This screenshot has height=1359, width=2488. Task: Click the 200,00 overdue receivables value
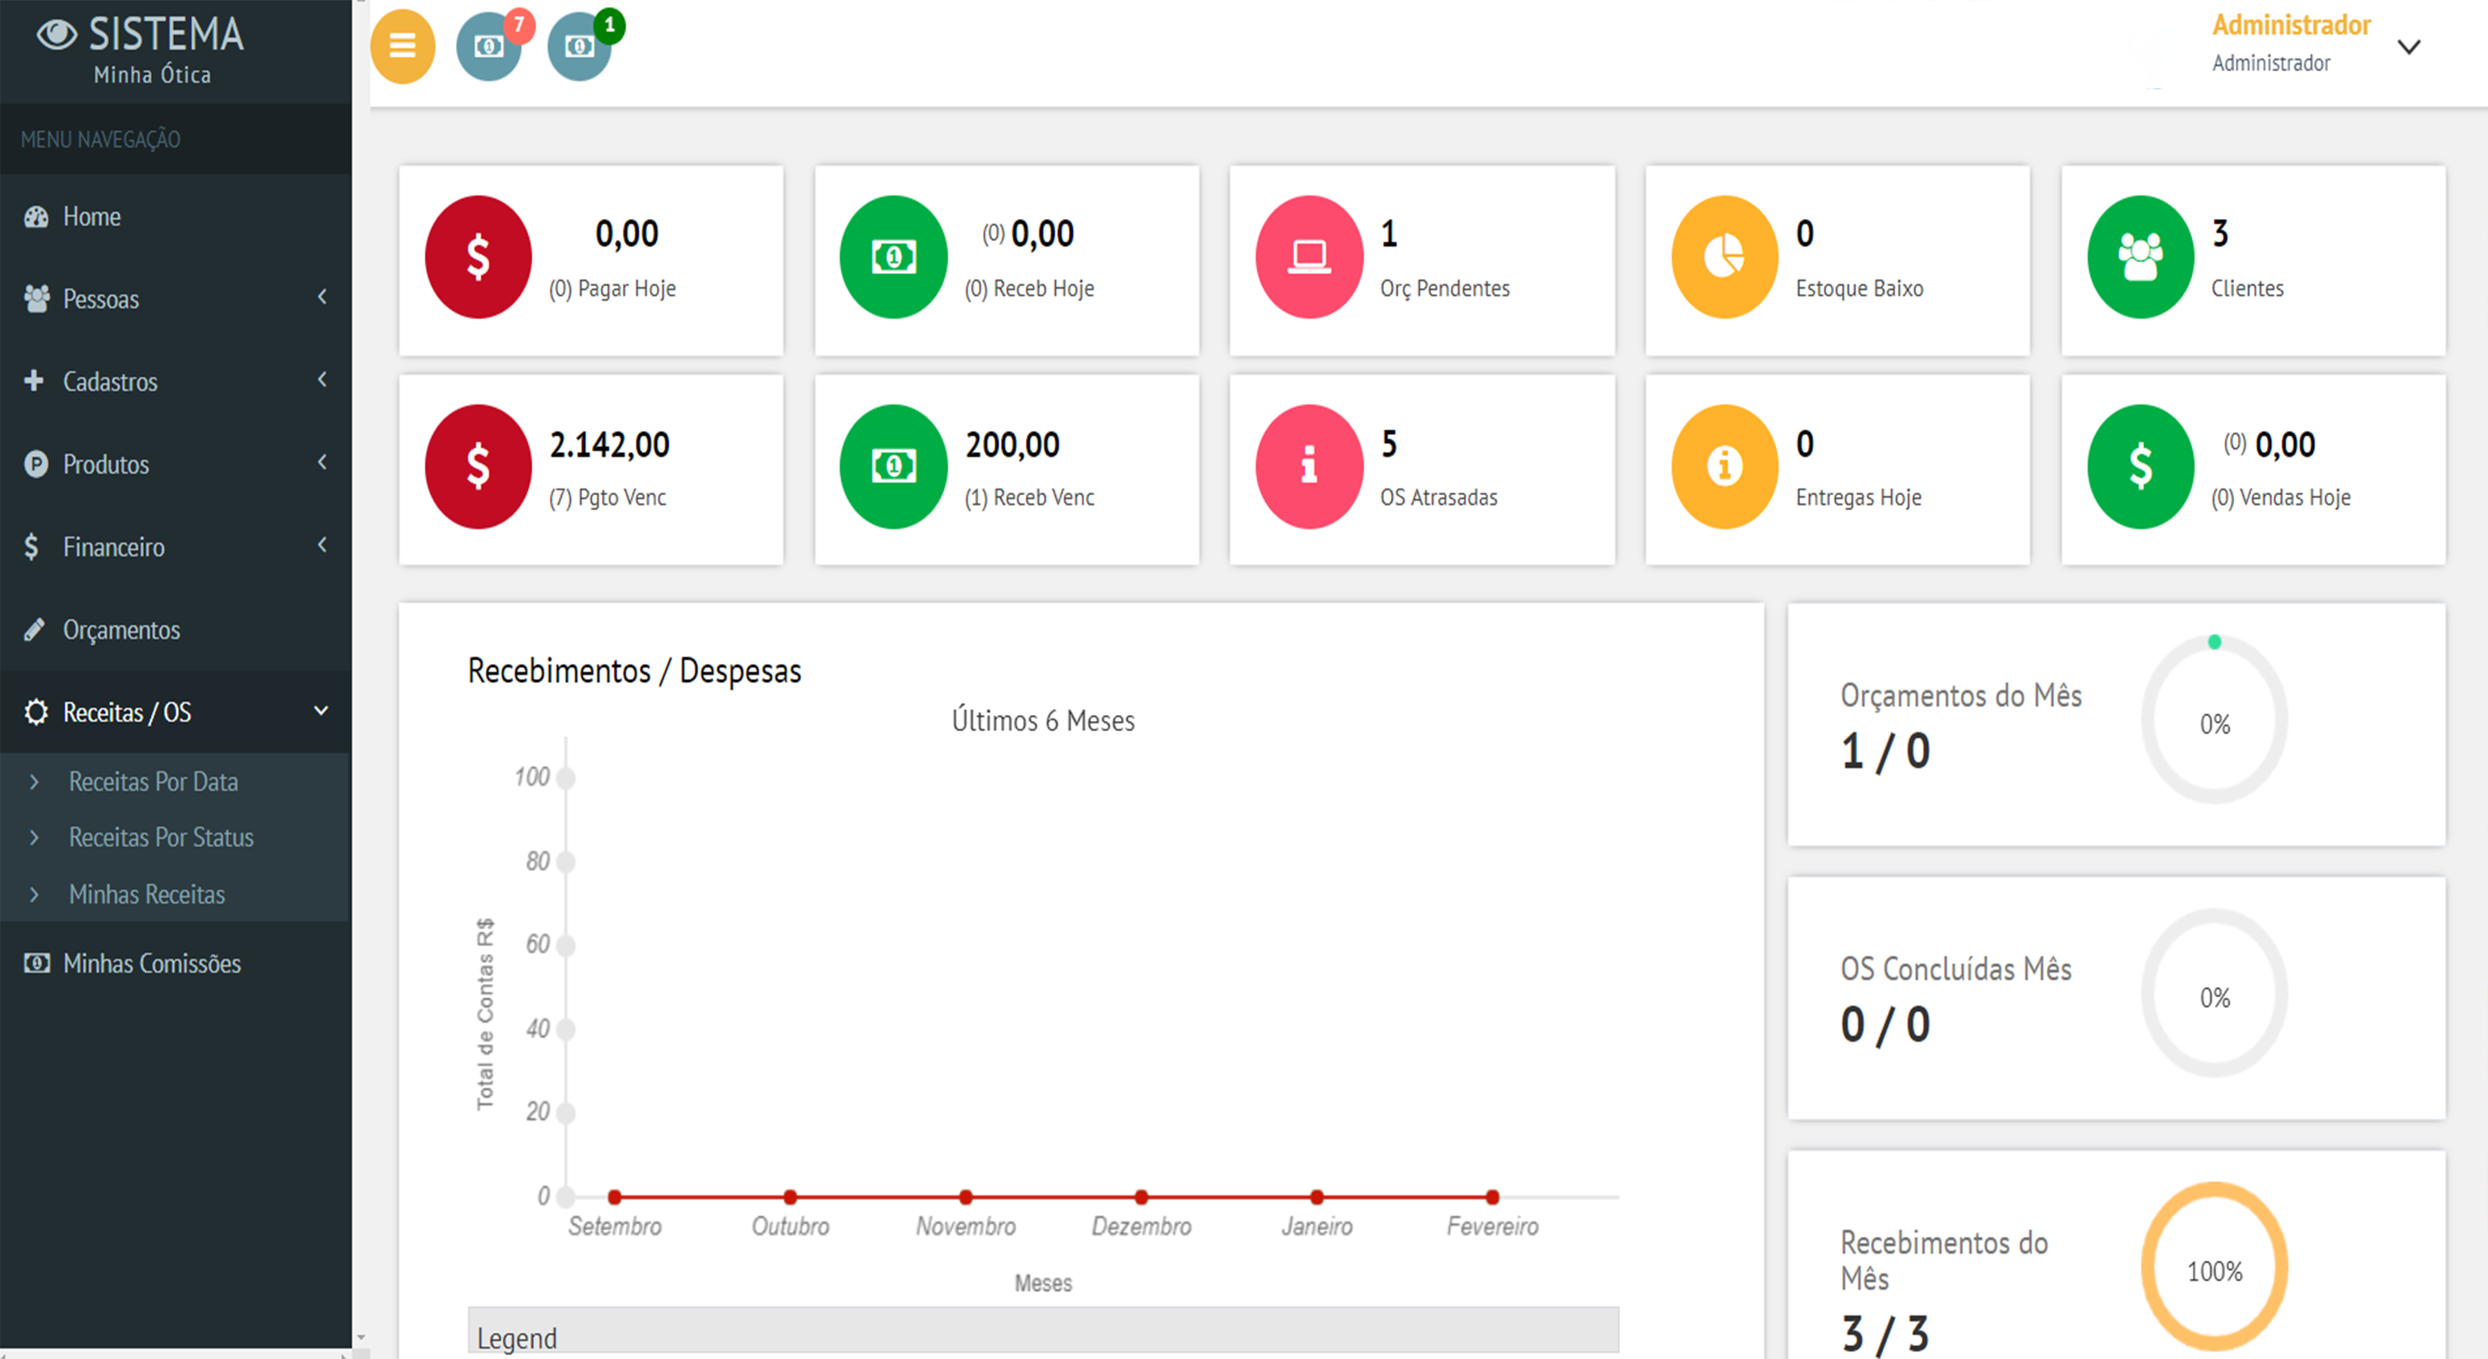(x=1012, y=444)
